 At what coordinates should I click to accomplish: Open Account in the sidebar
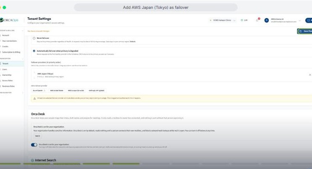tap(5, 35)
